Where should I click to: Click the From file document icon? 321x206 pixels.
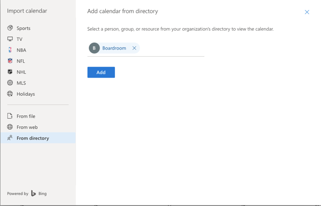tap(10, 116)
